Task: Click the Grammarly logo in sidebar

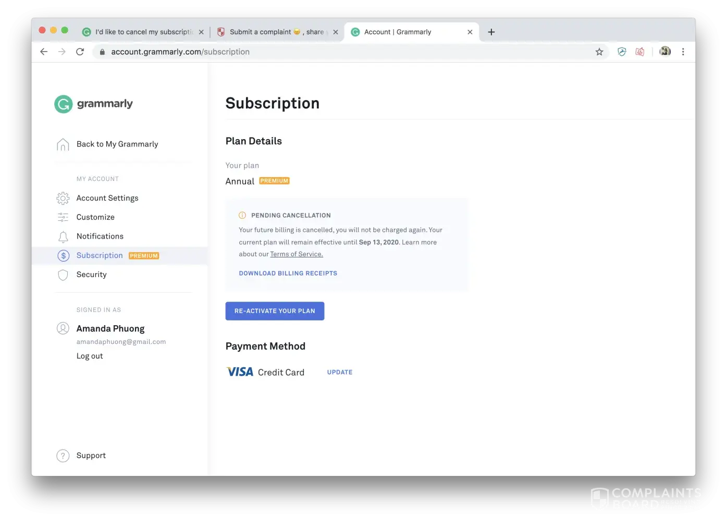Action: tap(94, 104)
